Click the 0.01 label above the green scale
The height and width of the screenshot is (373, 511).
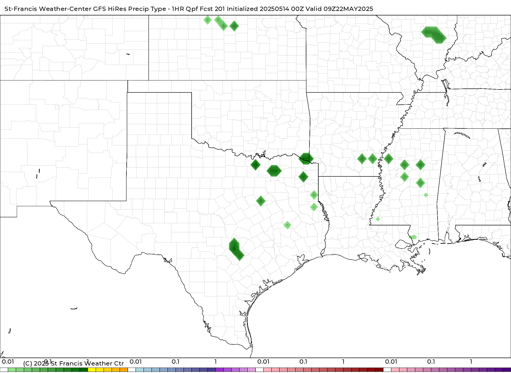click(x=8, y=362)
